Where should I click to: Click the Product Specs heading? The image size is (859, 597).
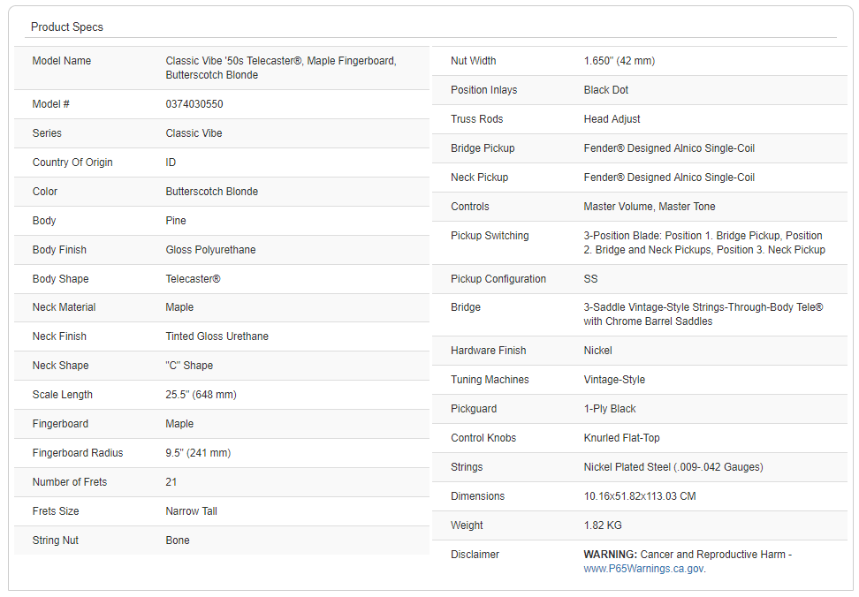[x=67, y=26]
